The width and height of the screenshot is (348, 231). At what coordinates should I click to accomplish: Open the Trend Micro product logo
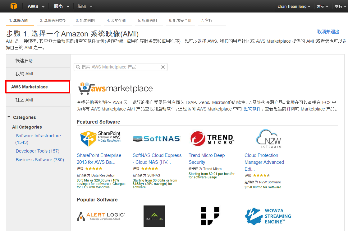pos(212,139)
